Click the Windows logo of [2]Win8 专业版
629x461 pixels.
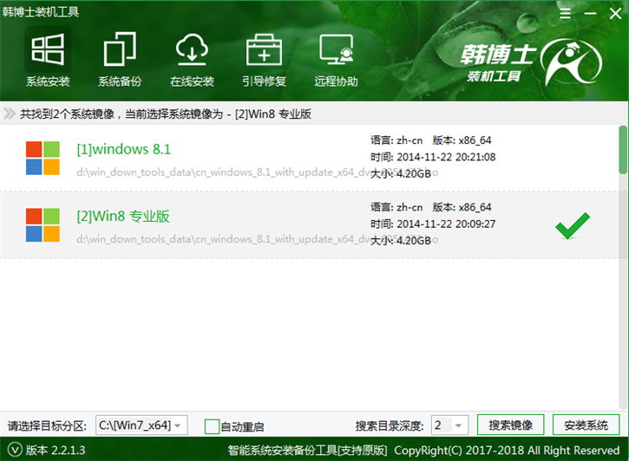pos(42,224)
